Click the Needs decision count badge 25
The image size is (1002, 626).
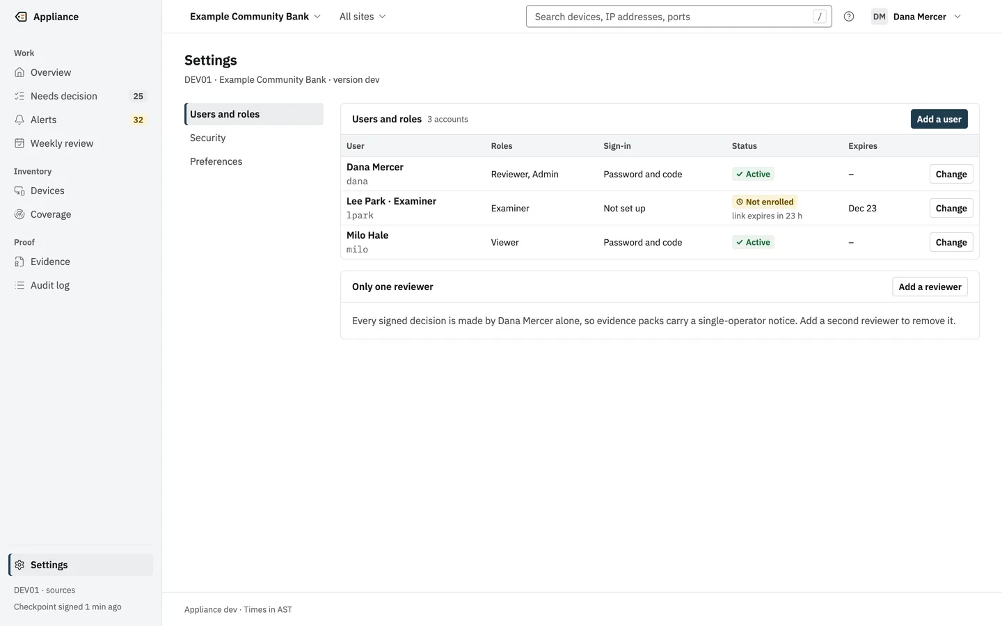pos(138,96)
